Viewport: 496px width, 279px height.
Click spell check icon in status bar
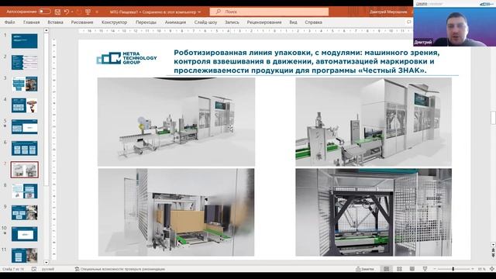point(34,269)
